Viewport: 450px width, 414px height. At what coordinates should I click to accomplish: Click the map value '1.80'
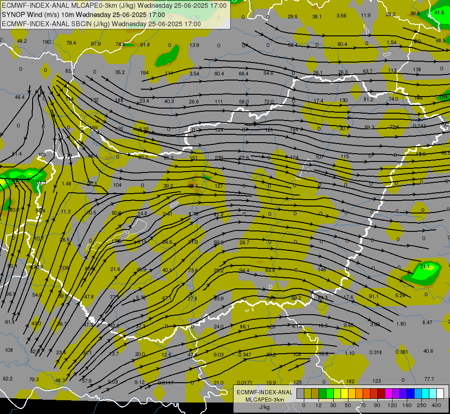coord(401,324)
